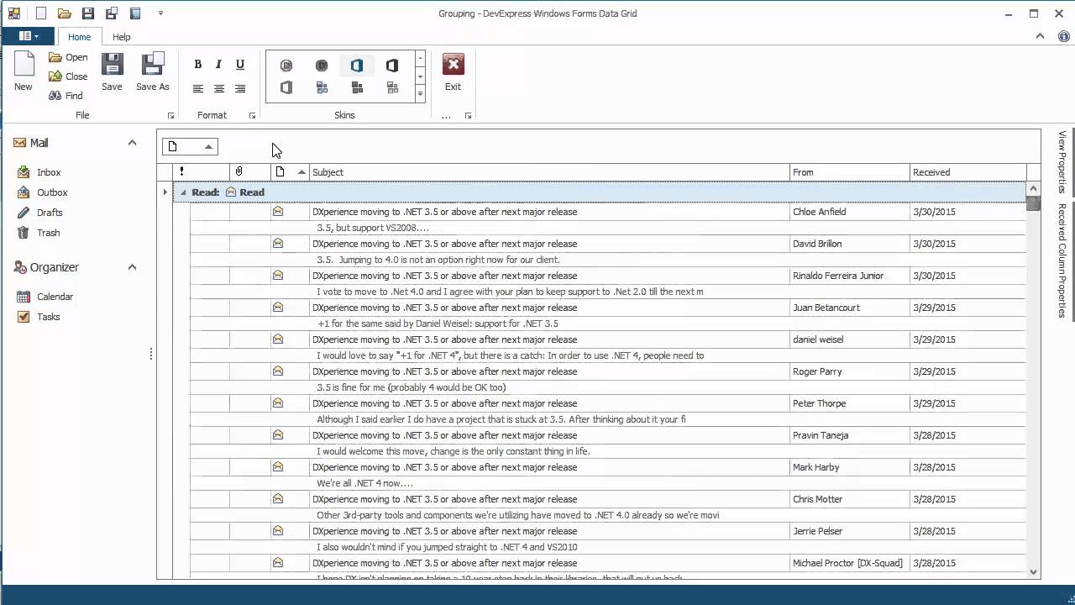Image resolution: width=1075 pixels, height=605 pixels.
Task: Click the Save As ribbon button
Action: coord(153,71)
